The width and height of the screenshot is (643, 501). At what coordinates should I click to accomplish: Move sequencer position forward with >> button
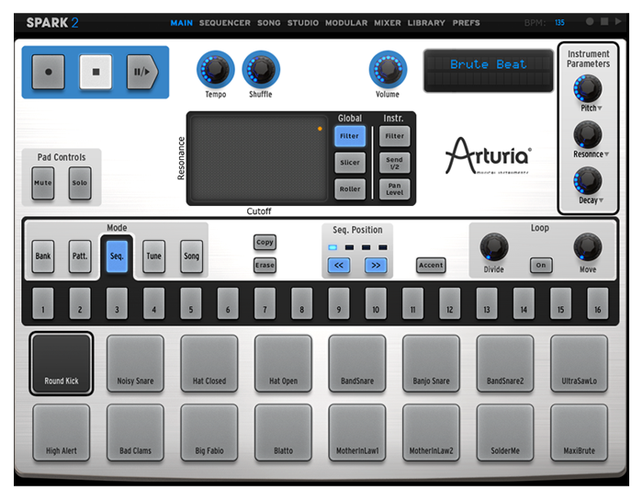tap(376, 266)
